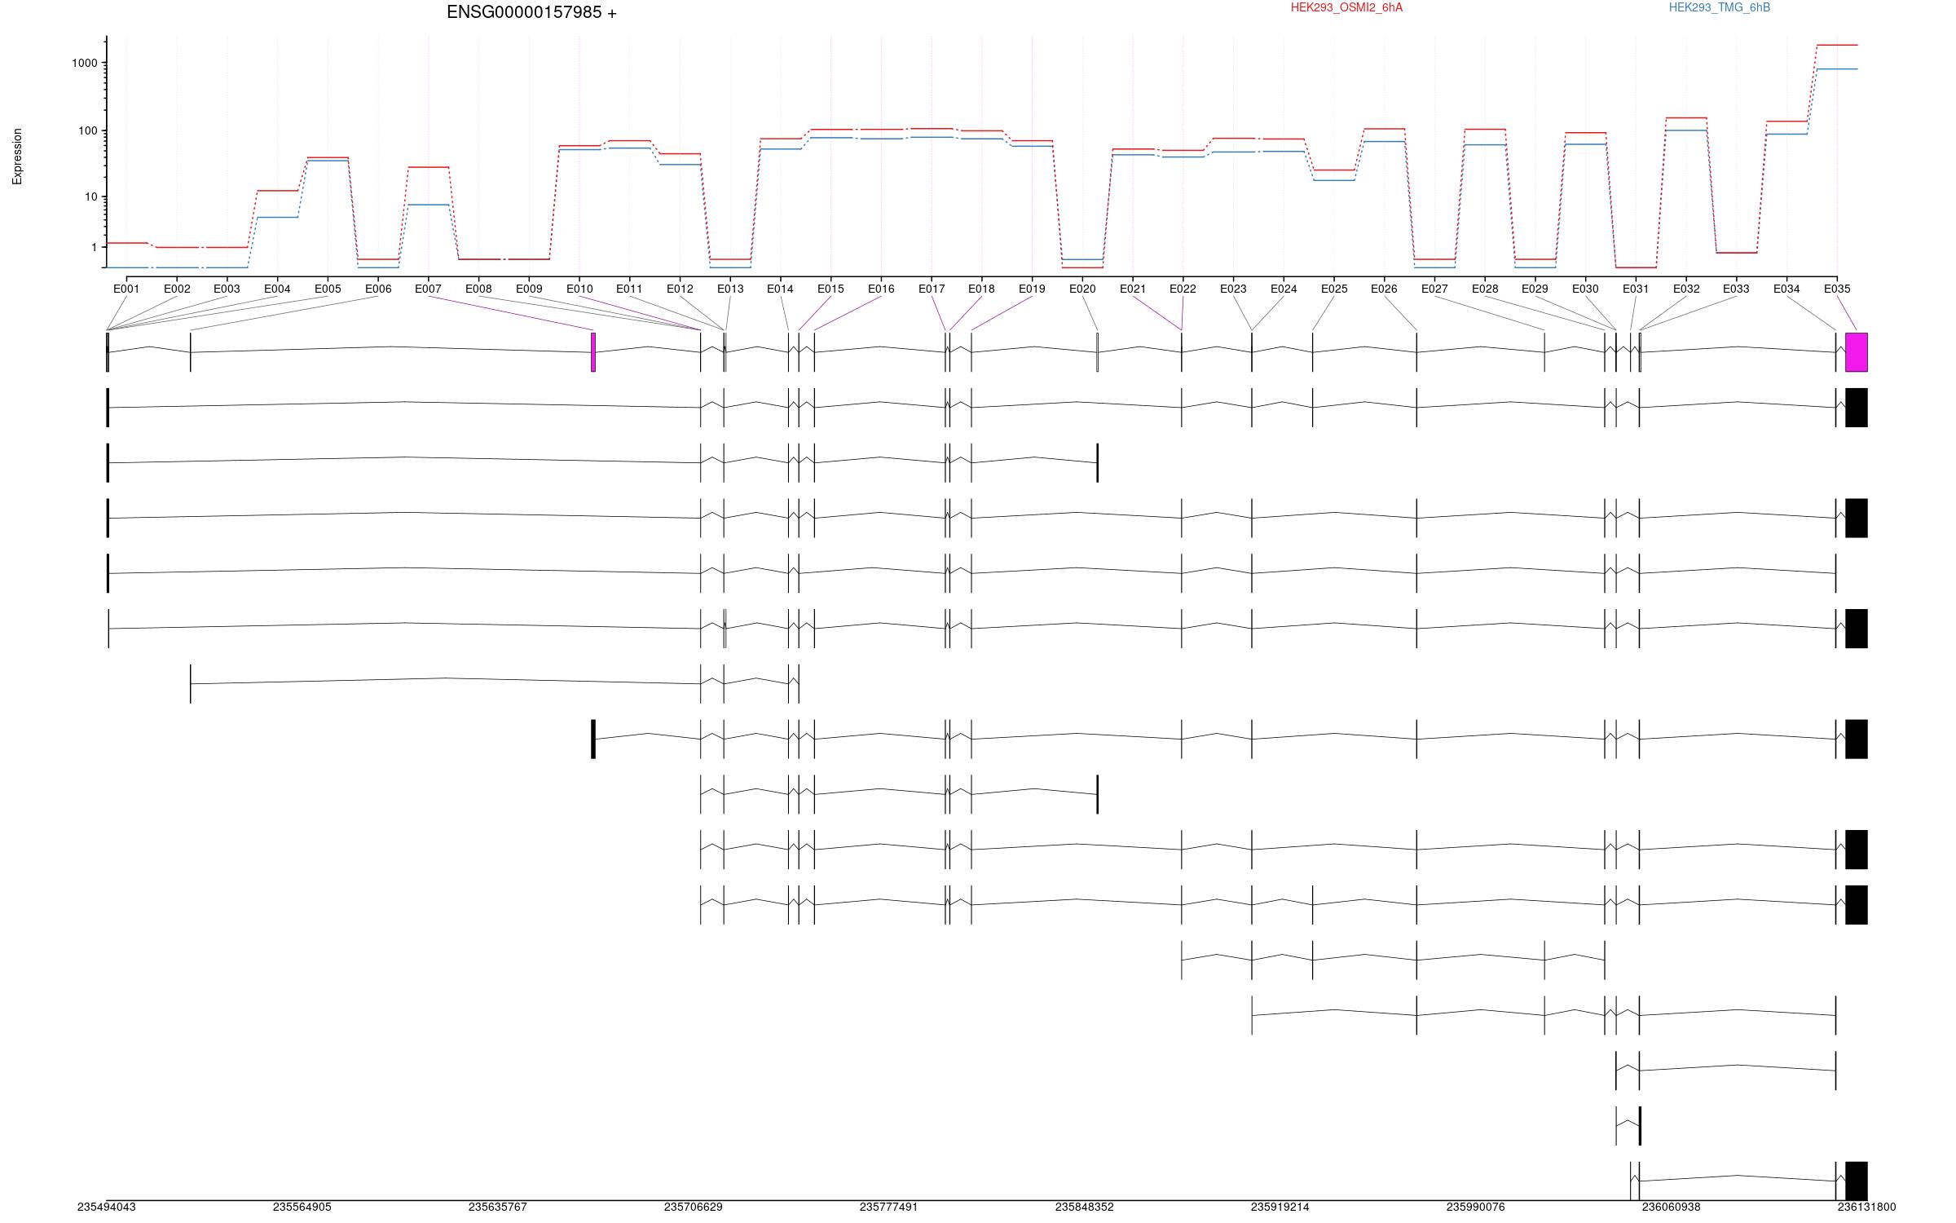Click exon label E017

tap(932, 289)
